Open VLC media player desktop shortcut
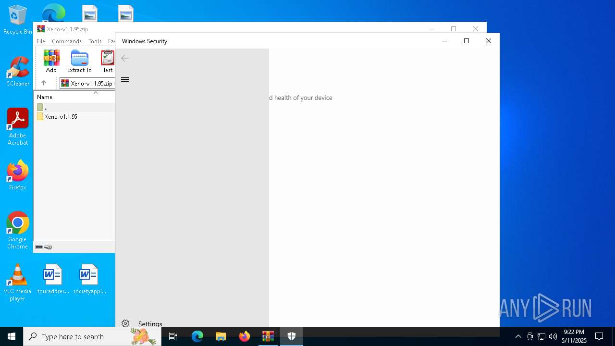The image size is (615, 346). point(18,283)
